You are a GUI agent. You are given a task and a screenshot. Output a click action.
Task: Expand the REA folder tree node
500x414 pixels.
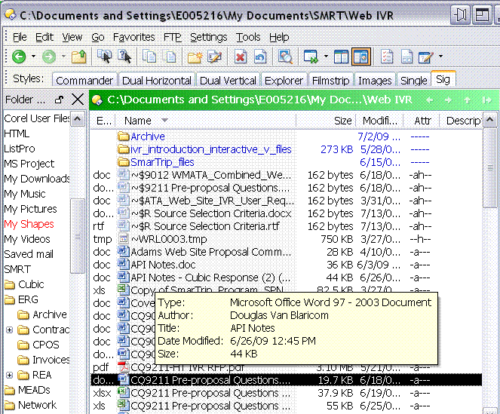coord(10,375)
